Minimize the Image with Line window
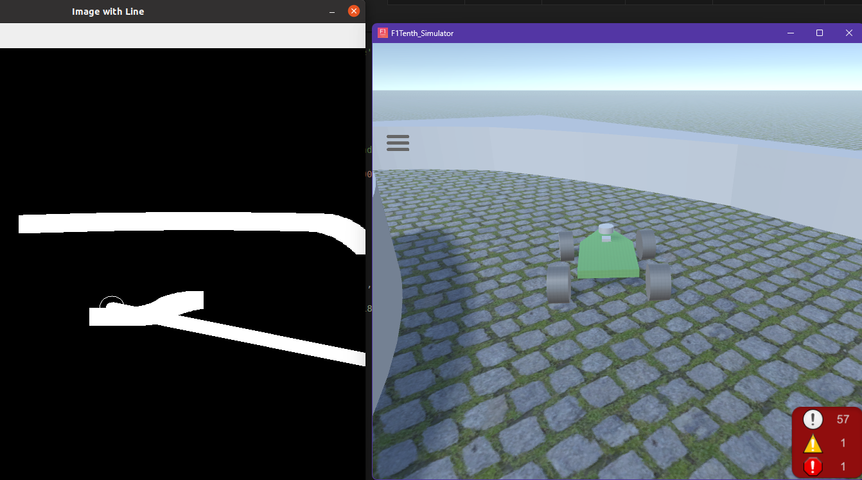 coord(332,12)
